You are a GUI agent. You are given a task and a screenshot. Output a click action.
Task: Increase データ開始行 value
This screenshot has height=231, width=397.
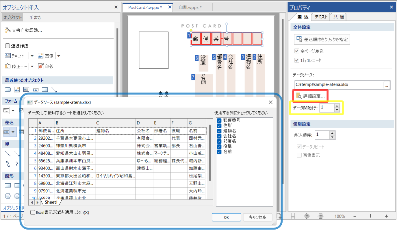click(x=337, y=106)
